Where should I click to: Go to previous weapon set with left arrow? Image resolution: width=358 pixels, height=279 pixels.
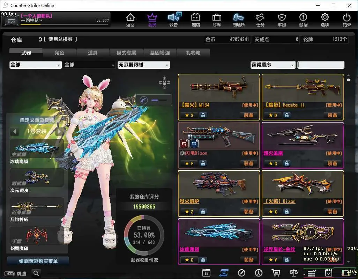[x=15, y=131]
